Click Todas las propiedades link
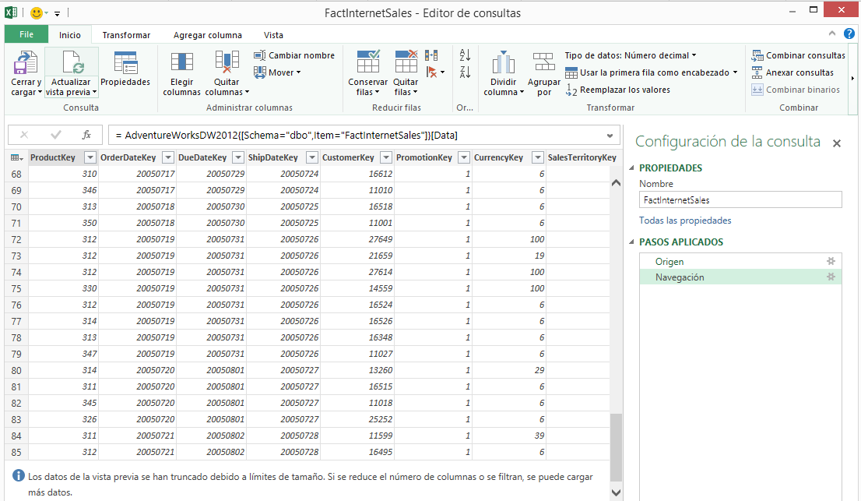The image size is (861, 501). [685, 221]
